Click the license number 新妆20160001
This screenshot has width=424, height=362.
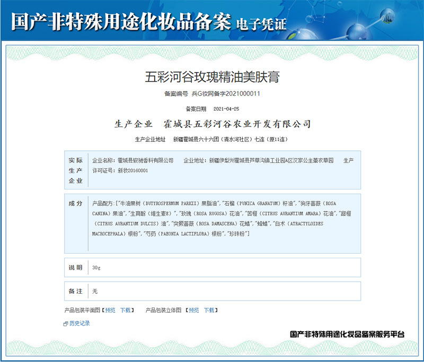coord(133,170)
